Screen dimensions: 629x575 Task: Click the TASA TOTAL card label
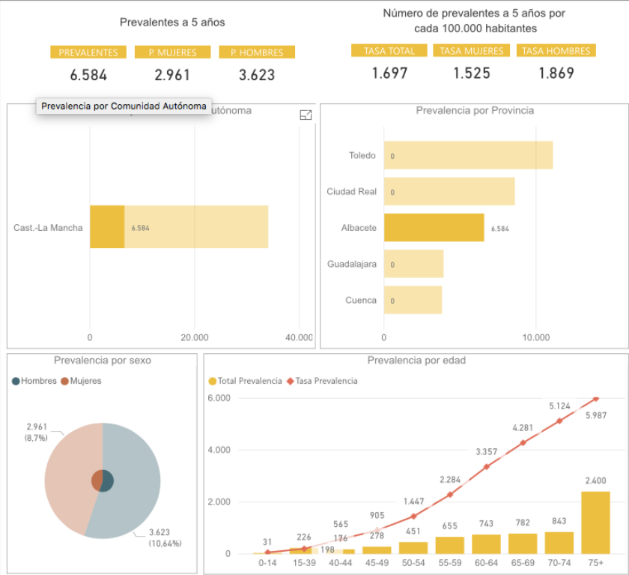click(389, 51)
